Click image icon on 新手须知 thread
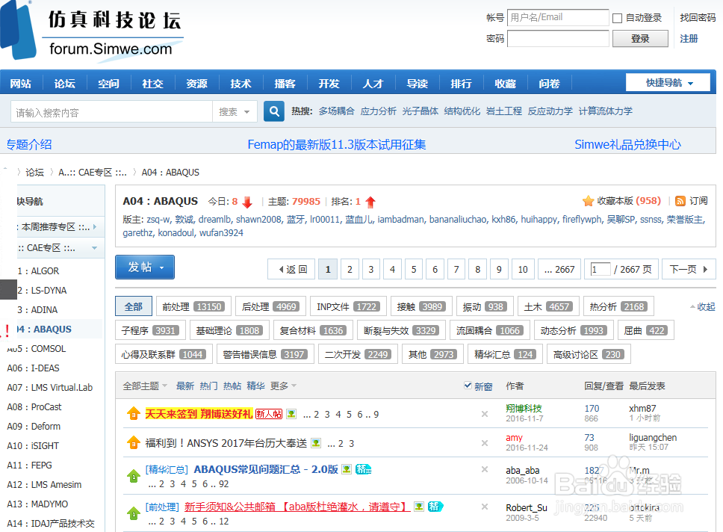 (419, 507)
